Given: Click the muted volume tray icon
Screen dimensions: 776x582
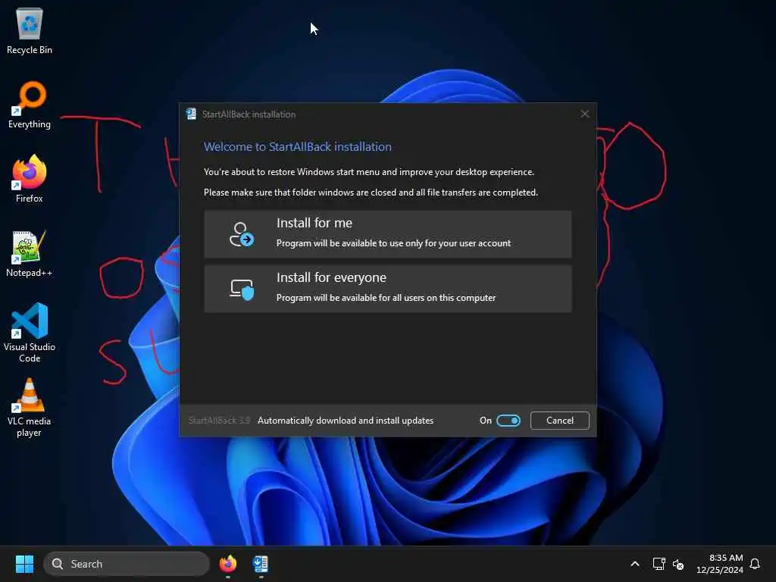Looking at the screenshot, I should [x=678, y=564].
